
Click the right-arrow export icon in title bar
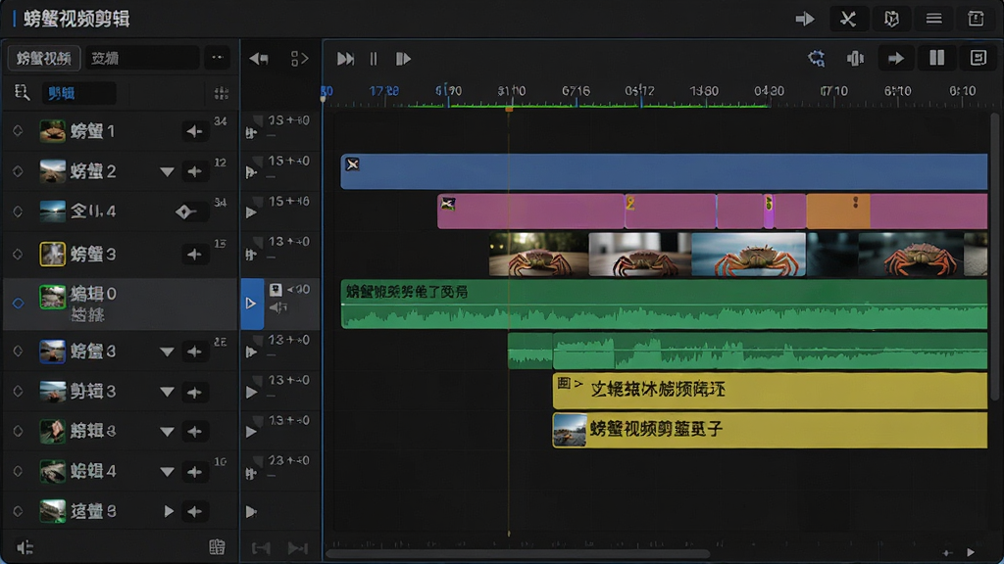pyautogui.click(x=805, y=19)
